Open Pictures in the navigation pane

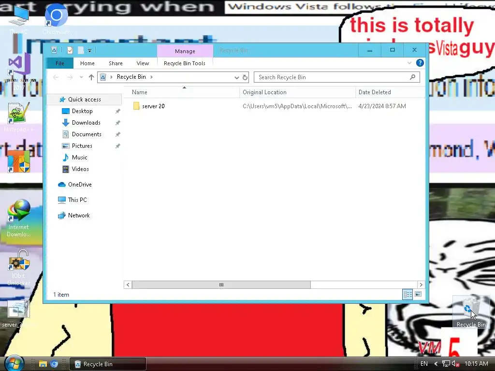(82, 146)
